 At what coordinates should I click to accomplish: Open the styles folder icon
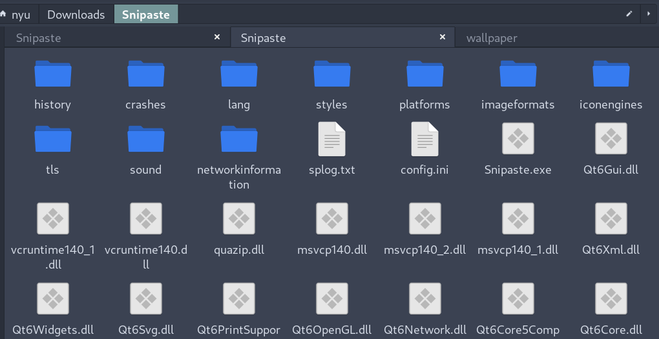point(331,74)
